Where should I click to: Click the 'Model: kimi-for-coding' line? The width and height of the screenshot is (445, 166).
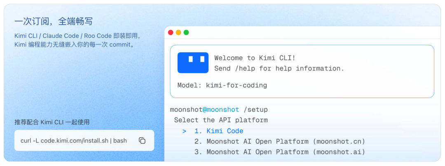click(x=222, y=85)
